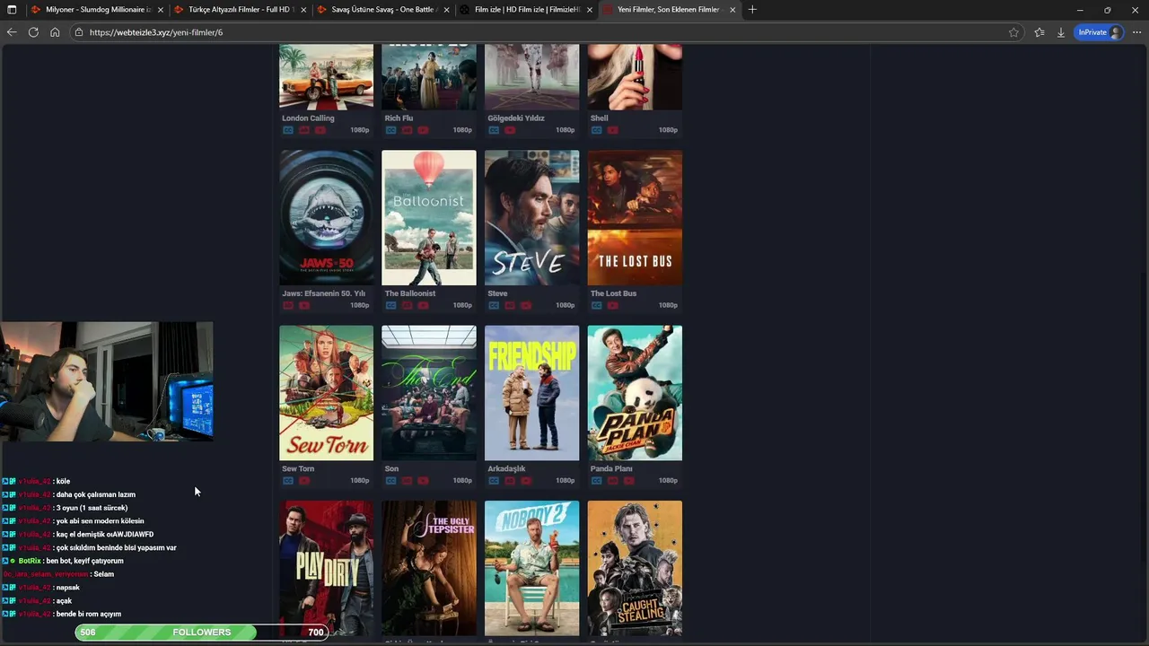Click the trailer icon under The Balloonist

click(423, 305)
